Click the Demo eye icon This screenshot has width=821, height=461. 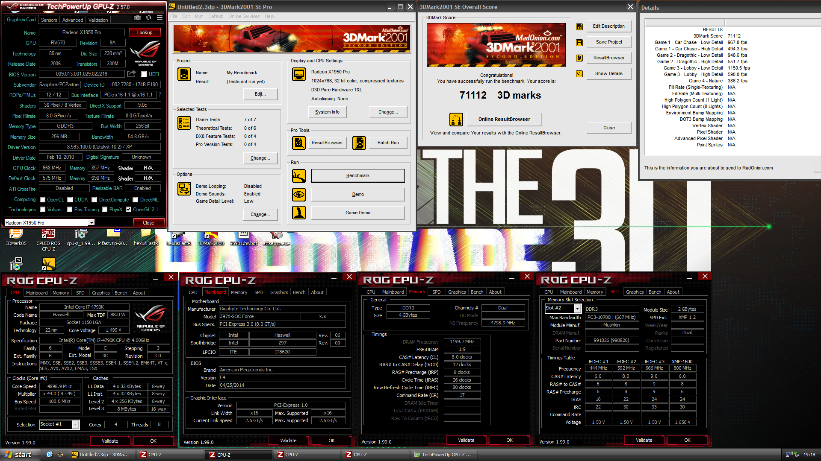click(299, 195)
